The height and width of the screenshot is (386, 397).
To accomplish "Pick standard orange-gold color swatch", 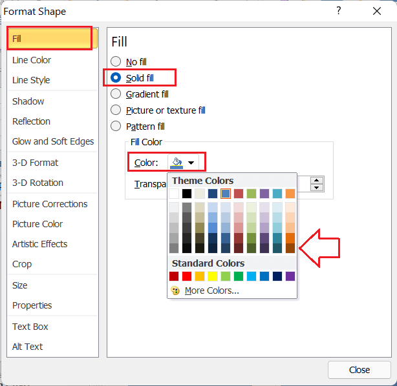I will pos(200,276).
